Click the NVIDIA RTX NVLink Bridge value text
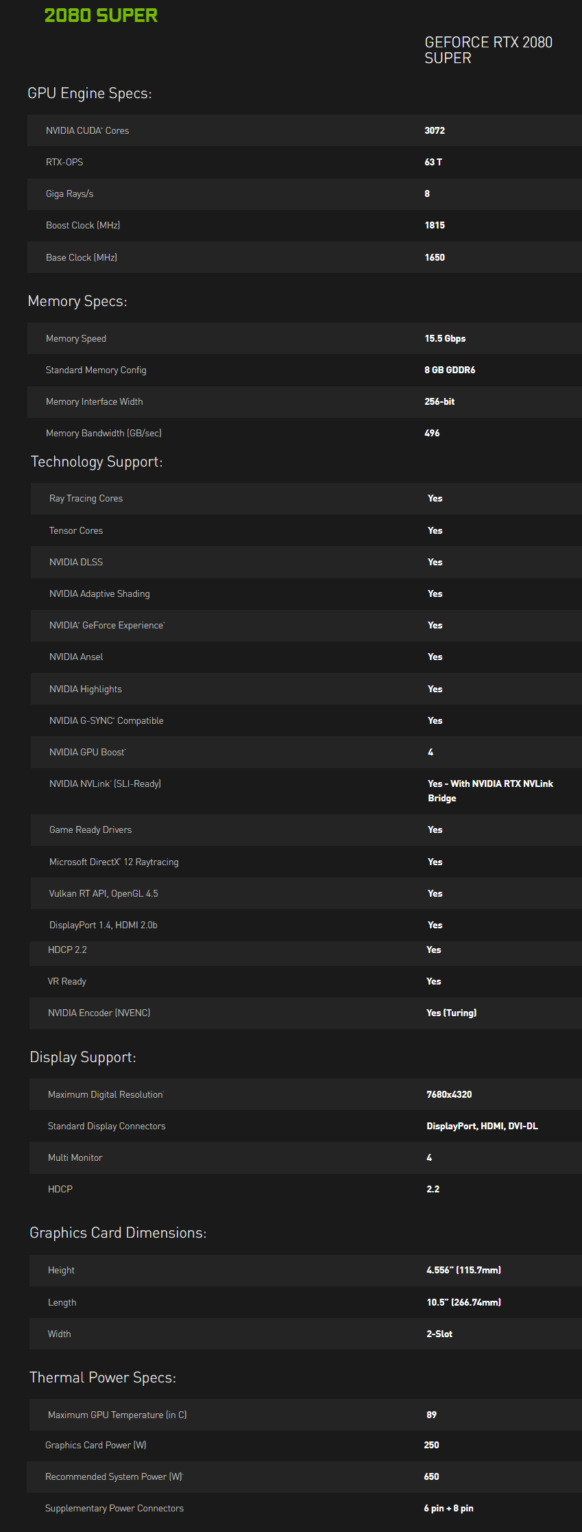The image size is (582, 1532). [x=490, y=790]
